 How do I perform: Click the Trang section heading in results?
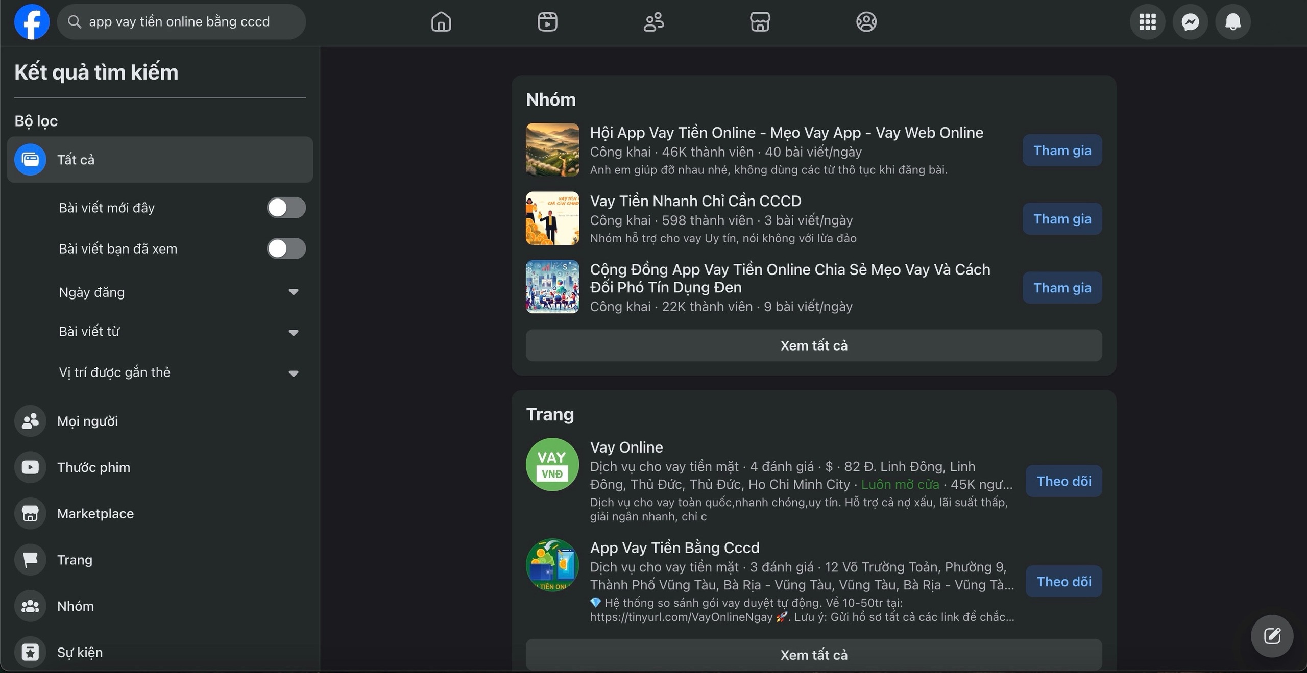click(550, 414)
